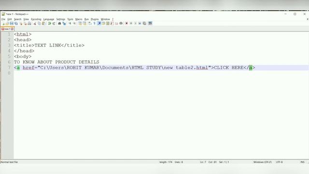This screenshot has width=309, height=174.
Task: Toggle INS insert mode in status bar
Action: point(302,162)
